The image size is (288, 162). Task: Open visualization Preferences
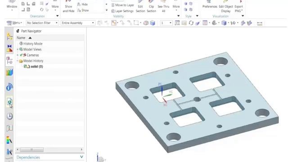click(210, 5)
